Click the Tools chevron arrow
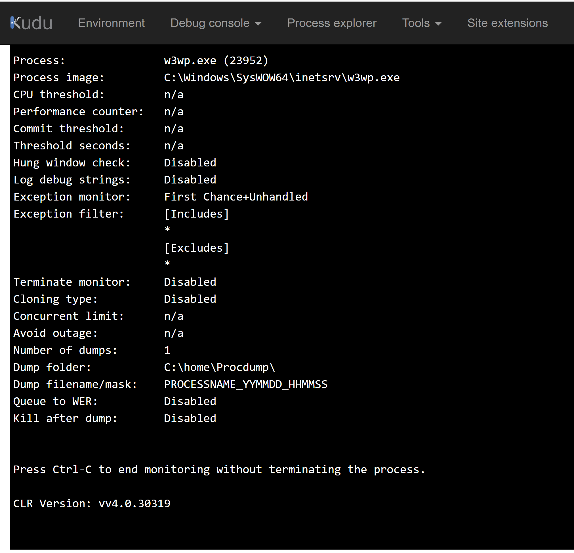The image size is (574, 553). pos(438,24)
